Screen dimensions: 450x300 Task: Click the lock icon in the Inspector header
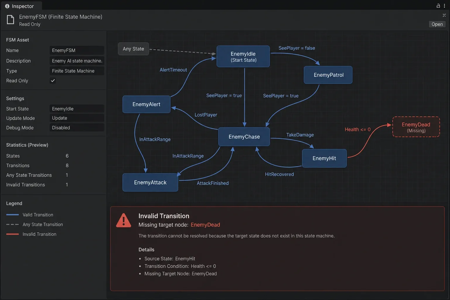click(x=438, y=6)
